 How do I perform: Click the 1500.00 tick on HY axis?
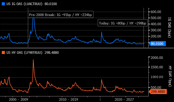click(157, 67)
